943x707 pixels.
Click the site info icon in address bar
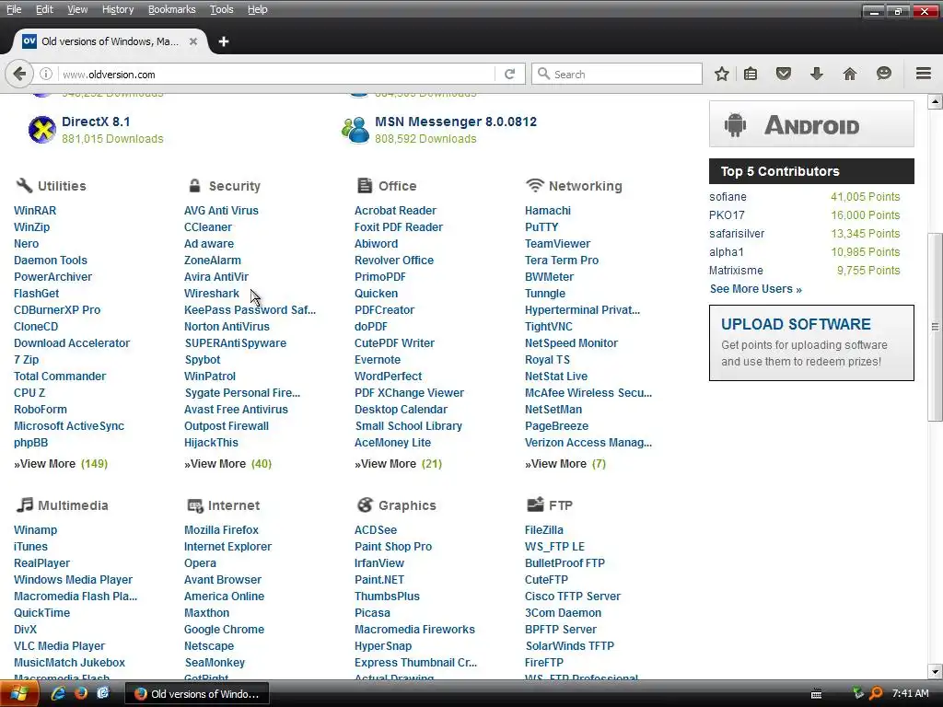pos(46,74)
